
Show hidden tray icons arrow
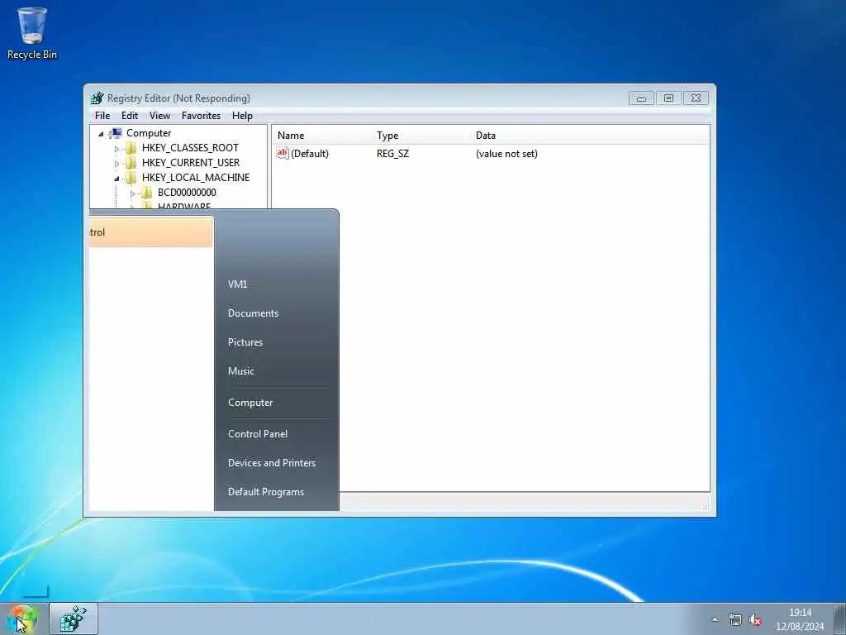[x=715, y=619]
